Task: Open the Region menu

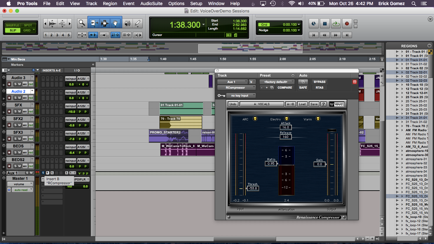Action: click(x=110, y=3)
